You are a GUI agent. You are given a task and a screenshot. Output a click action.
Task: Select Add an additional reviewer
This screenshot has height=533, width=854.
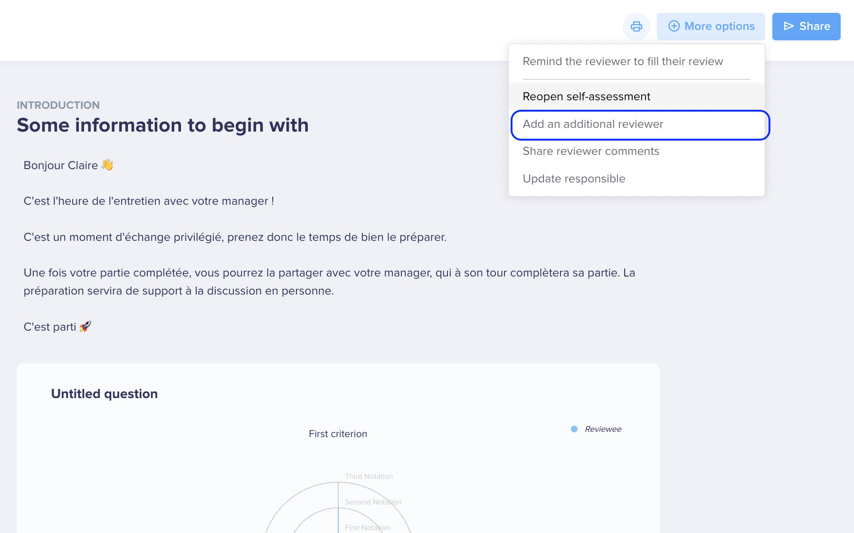(593, 124)
